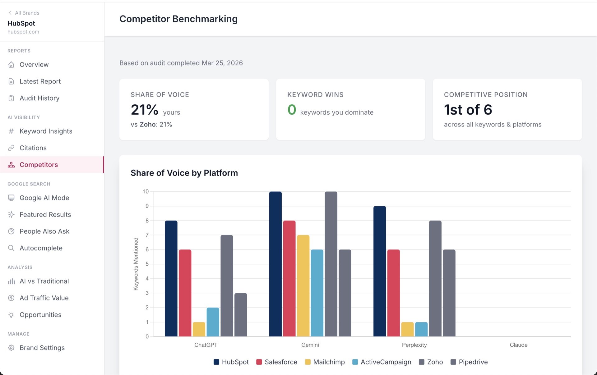Open AI vs Traditional analysis
Screen dimensions: 597x375
[52, 281]
